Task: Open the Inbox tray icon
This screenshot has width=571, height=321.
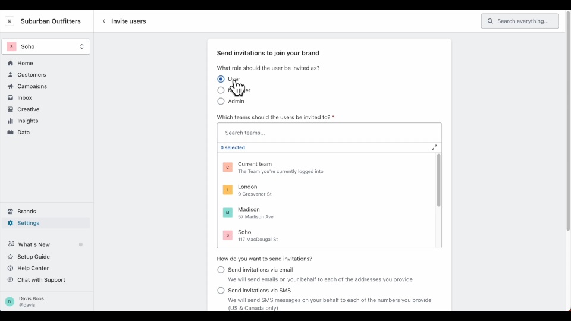Action: [11, 98]
